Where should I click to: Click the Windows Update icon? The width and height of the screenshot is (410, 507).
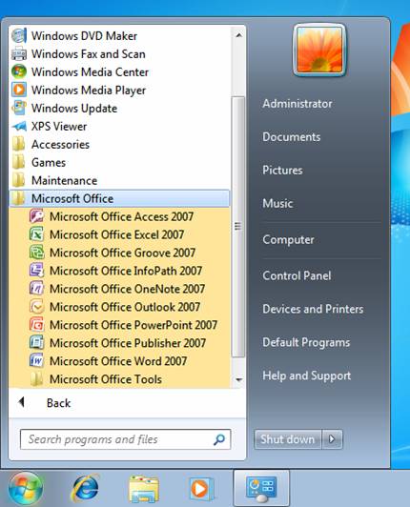19,108
